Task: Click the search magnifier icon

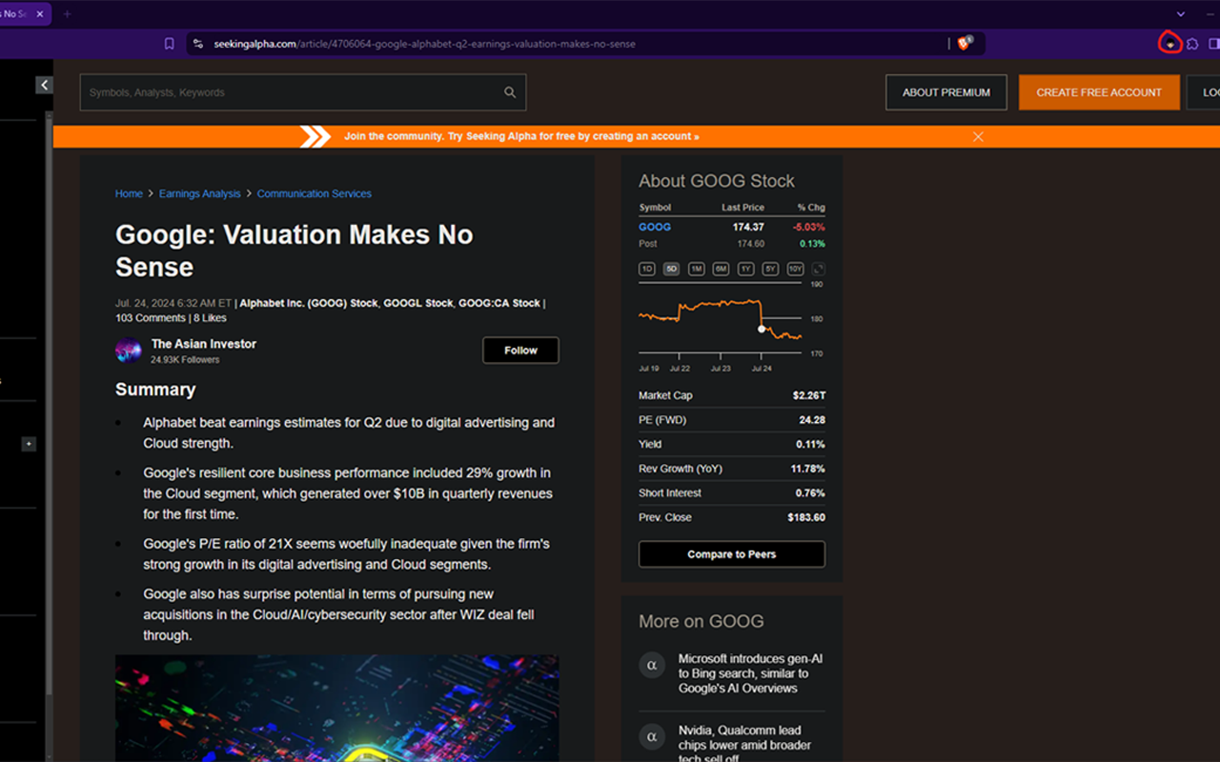Action: click(510, 92)
